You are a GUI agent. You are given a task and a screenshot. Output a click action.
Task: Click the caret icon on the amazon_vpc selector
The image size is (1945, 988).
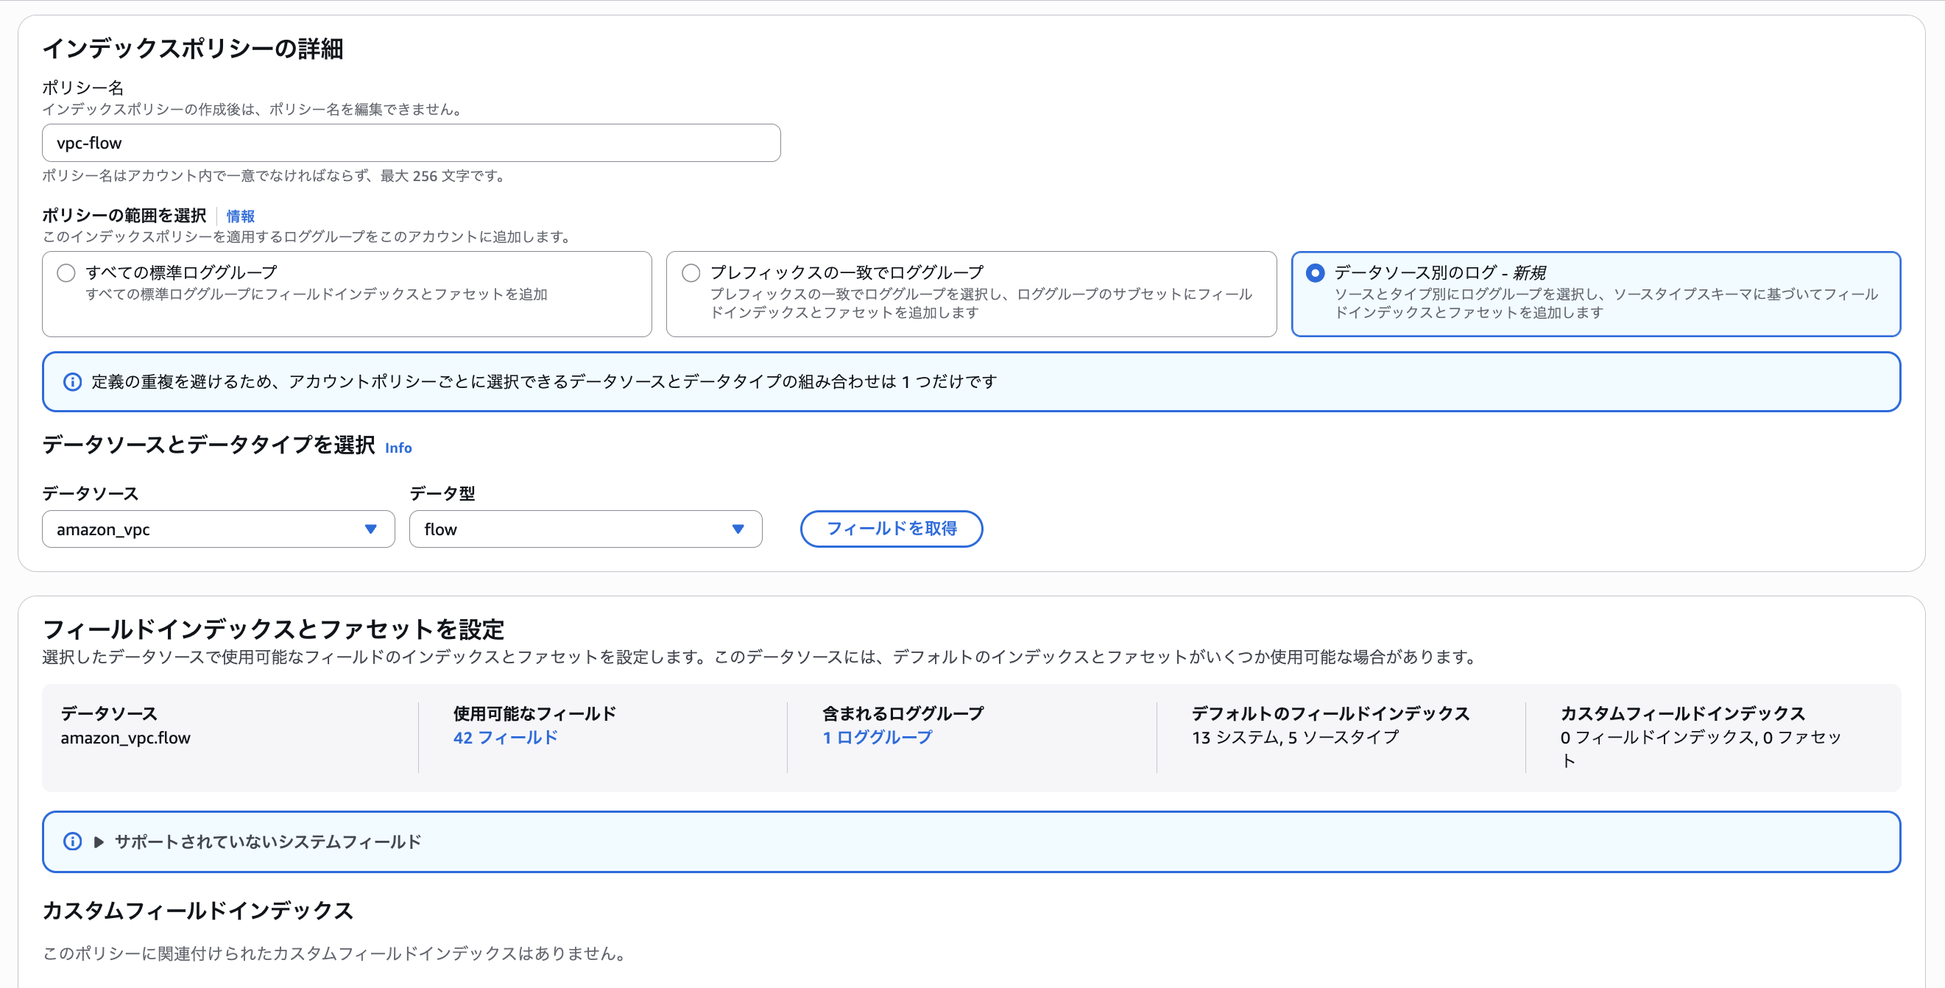coord(371,529)
